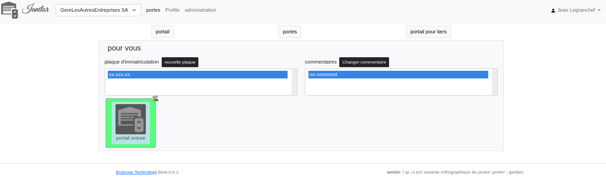Screen dimensions: 606x183
Task: Go to the portes navigation item
Action: [153, 10]
